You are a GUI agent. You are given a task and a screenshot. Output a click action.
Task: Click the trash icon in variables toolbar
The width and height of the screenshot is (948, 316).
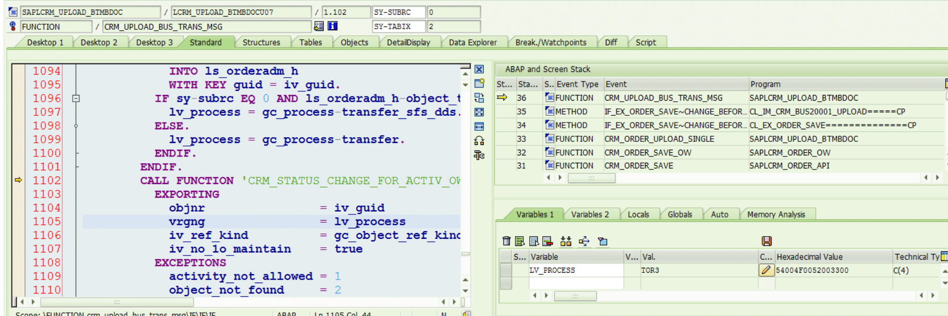pos(506,241)
